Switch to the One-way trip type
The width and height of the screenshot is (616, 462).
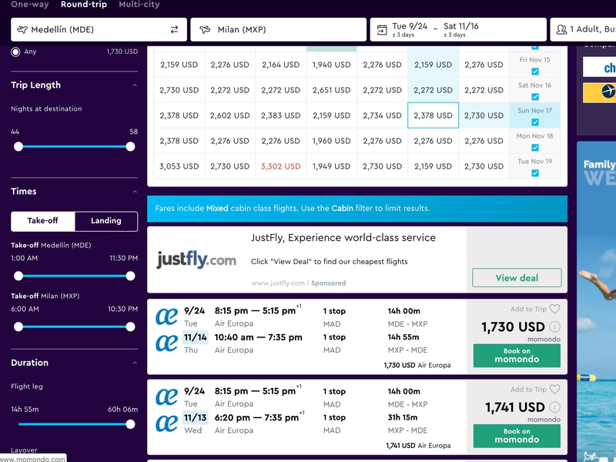tap(30, 5)
